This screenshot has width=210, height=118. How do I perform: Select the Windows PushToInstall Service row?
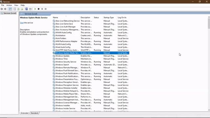tap(91, 70)
